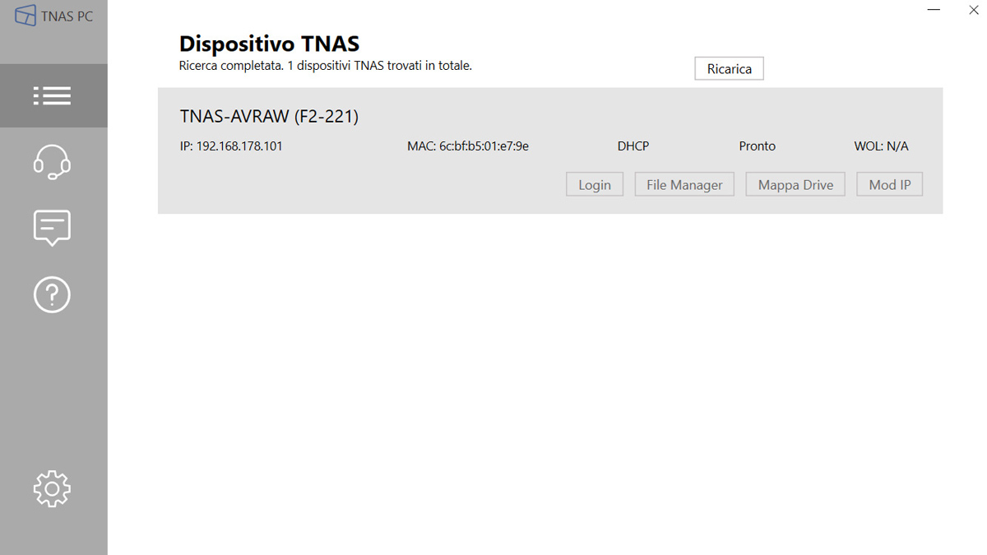Click the MAC address 6c:bf:b5:01:e7:9e
The width and height of the screenshot is (987, 555).
(x=467, y=146)
